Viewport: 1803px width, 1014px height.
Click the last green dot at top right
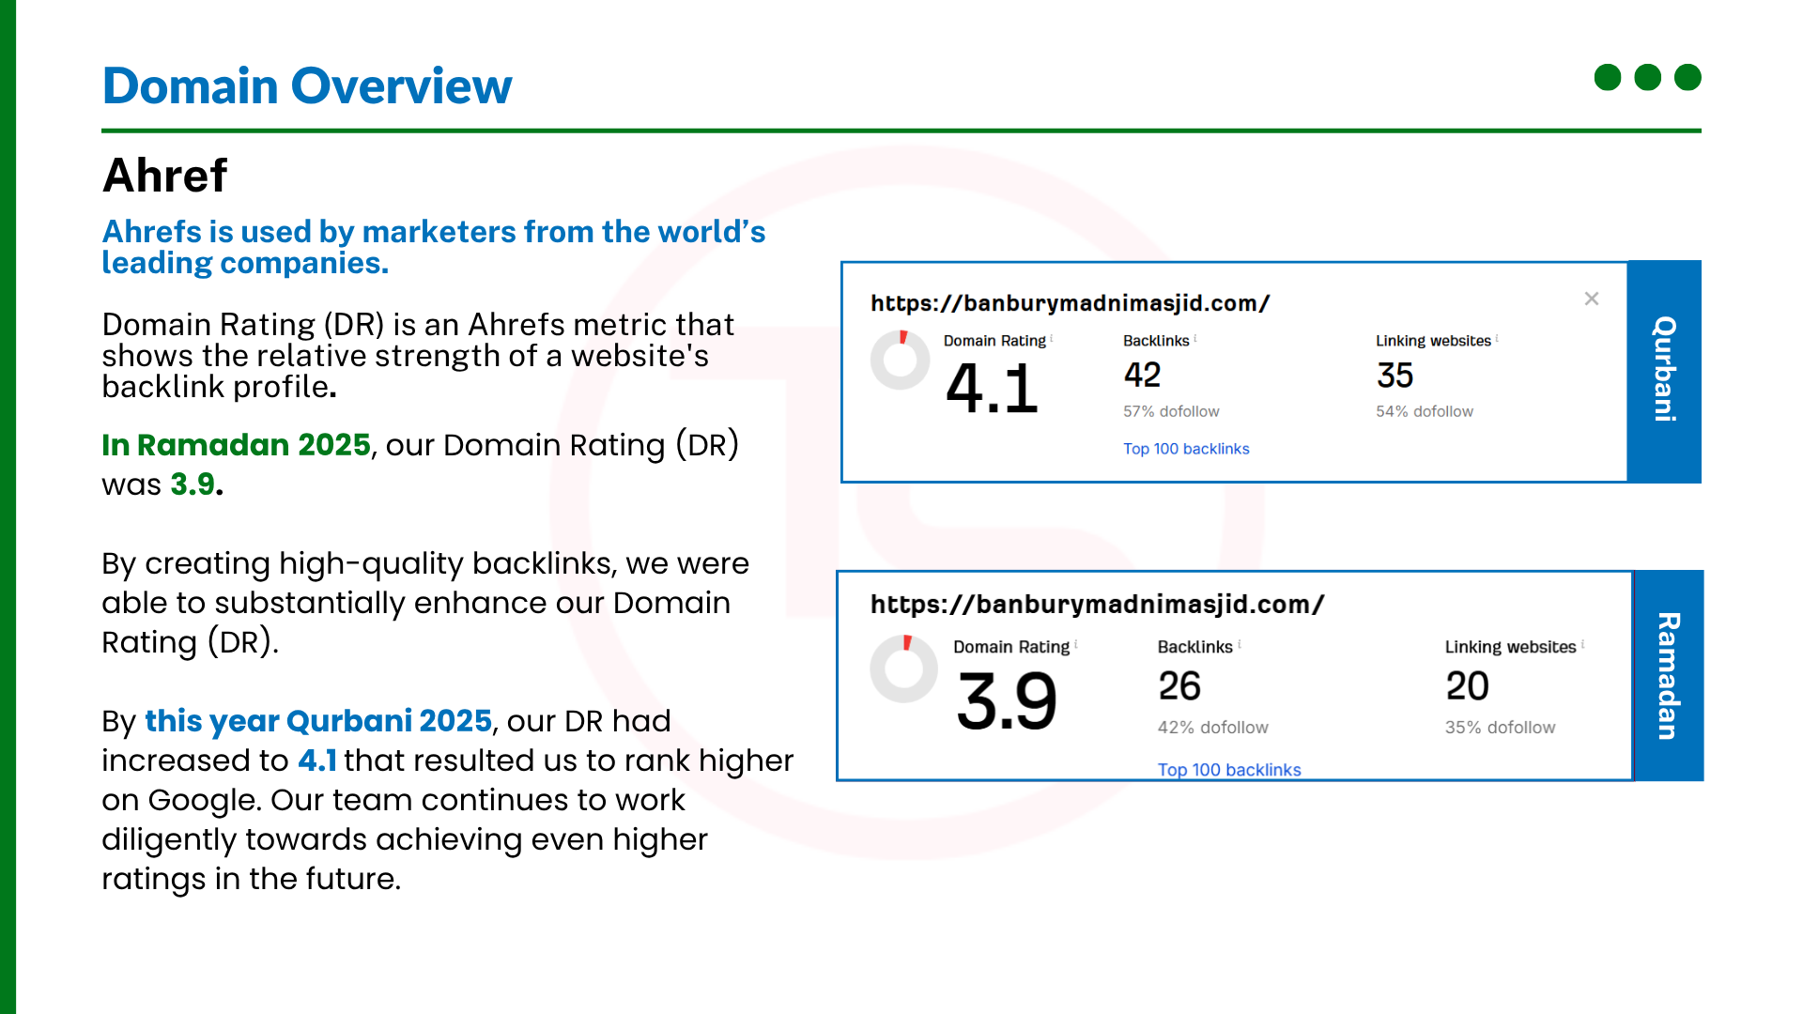coord(1687,77)
